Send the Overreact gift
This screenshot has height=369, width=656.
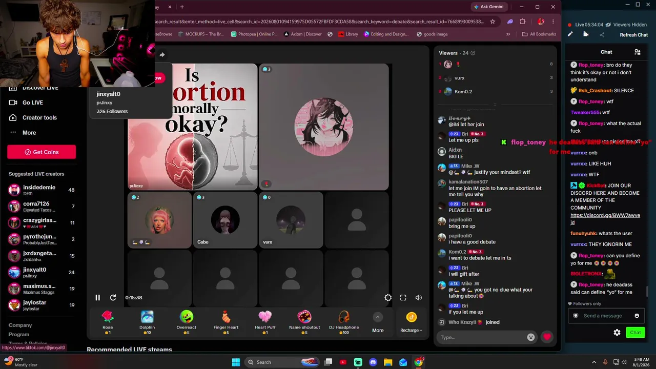187,322
